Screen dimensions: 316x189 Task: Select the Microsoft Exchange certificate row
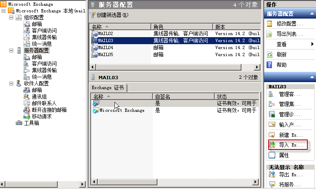coord(175,110)
